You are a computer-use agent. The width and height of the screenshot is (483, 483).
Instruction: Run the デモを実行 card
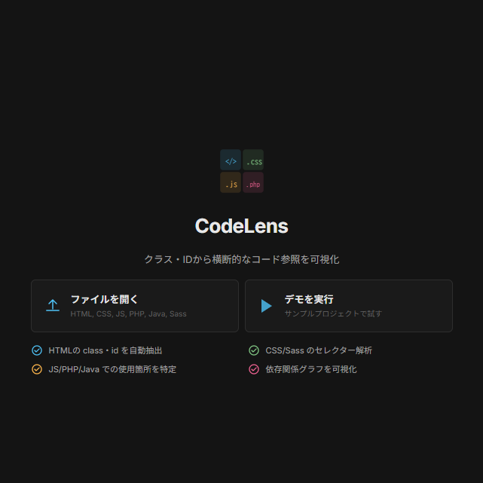349,306
